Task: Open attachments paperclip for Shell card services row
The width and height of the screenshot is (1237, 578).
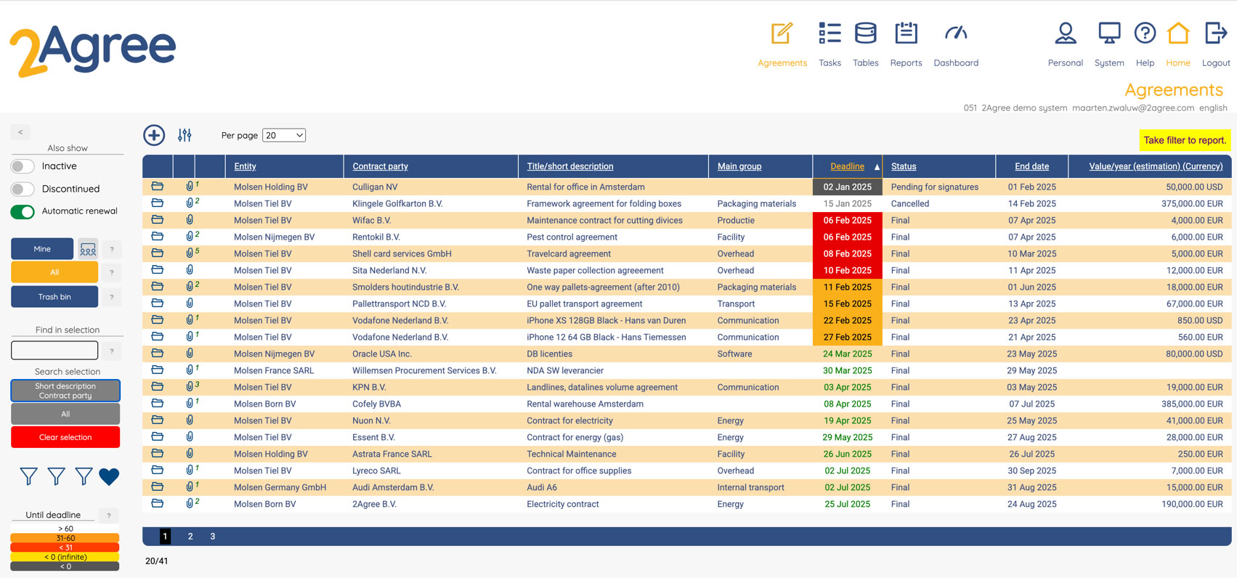Action: [x=190, y=253]
